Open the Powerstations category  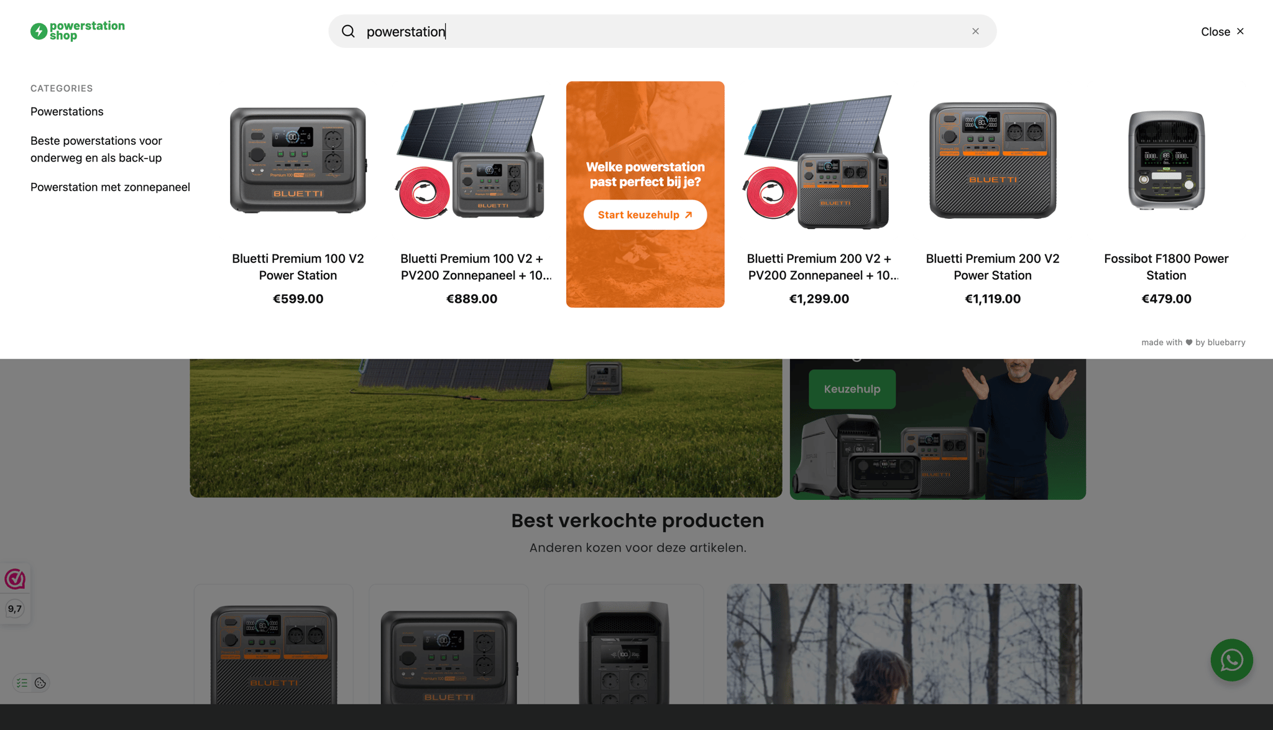67,111
